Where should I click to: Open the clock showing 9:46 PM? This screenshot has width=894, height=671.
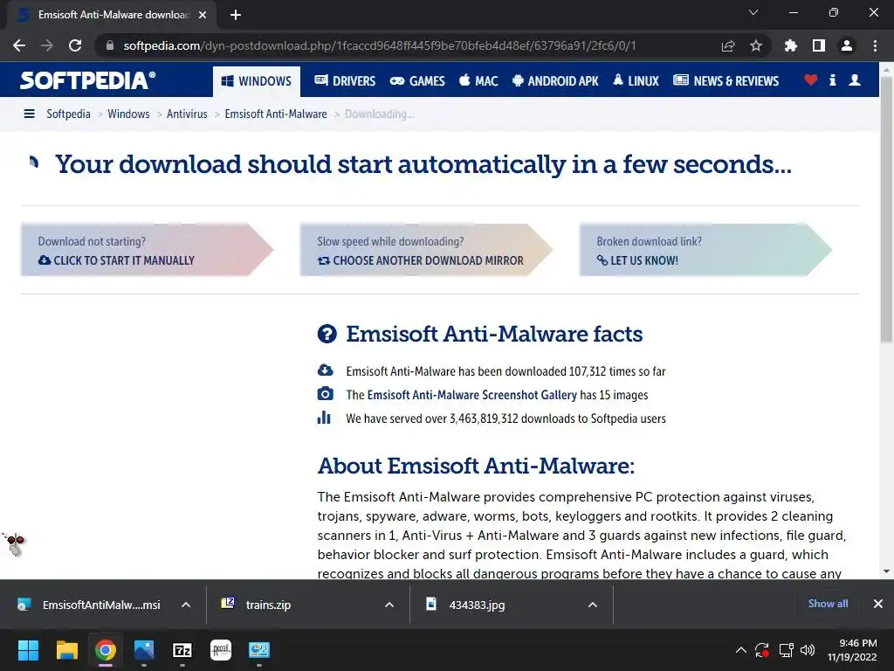(x=852, y=650)
